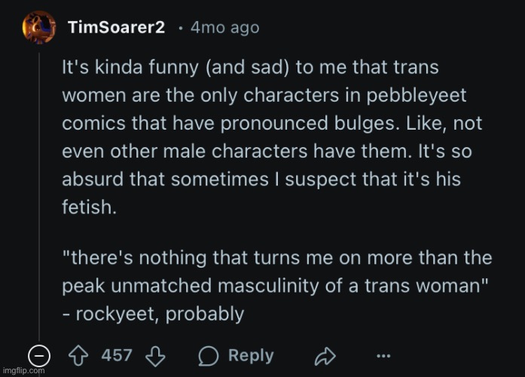The width and height of the screenshot is (525, 377).
Task: Click the dot separator beside the username
Action: tap(181, 29)
